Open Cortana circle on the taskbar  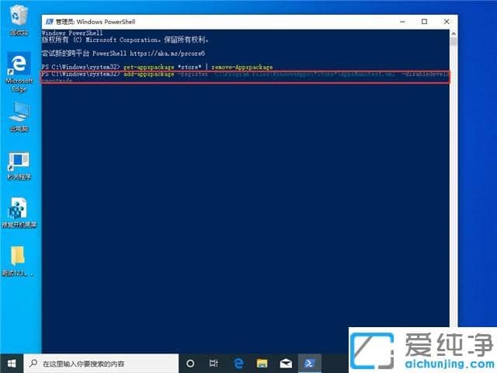coord(190,364)
